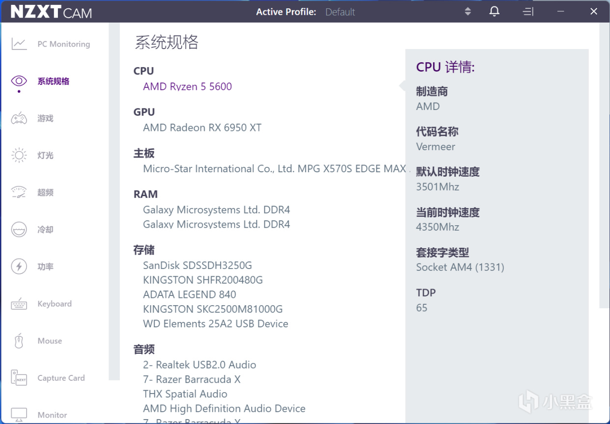Select AMD Ryzen 5 5600 CPU entry
The height and width of the screenshot is (424, 610).
point(187,86)
